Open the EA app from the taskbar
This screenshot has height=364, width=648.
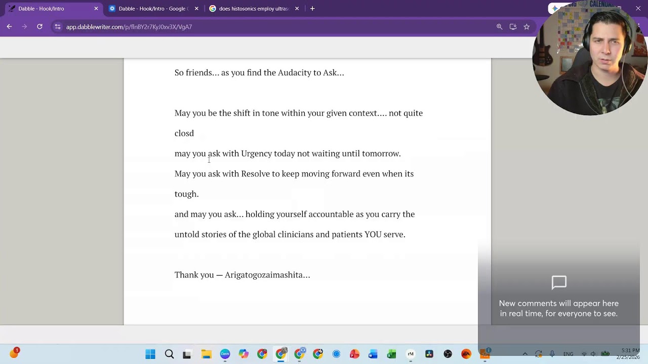click(466, 354)
